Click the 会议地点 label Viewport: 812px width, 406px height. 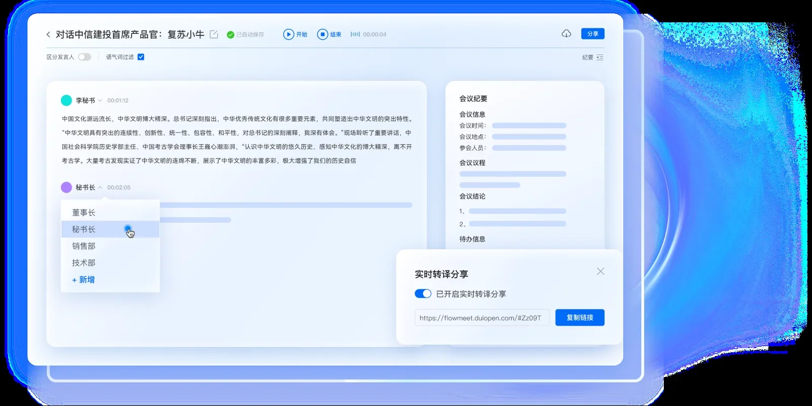click(x=472, y=137)
